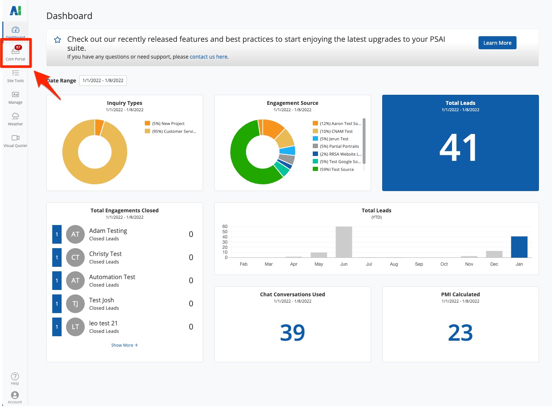Viewport: 552px width, 406px height.
Task: Launch Visual Quoter camera icon
Action: pyautogui.click(x=15, y=138)
